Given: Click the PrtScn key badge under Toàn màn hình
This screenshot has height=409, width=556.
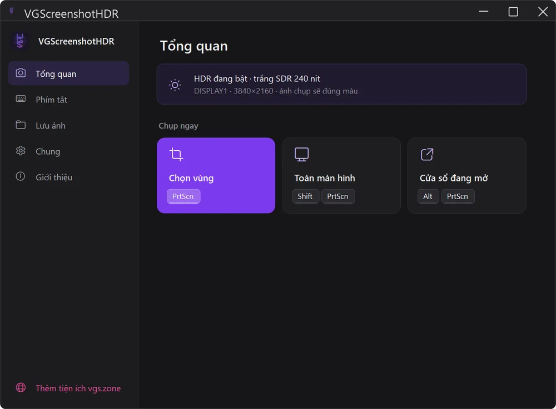Looking at the screenshot, I should tap(338, 196).
